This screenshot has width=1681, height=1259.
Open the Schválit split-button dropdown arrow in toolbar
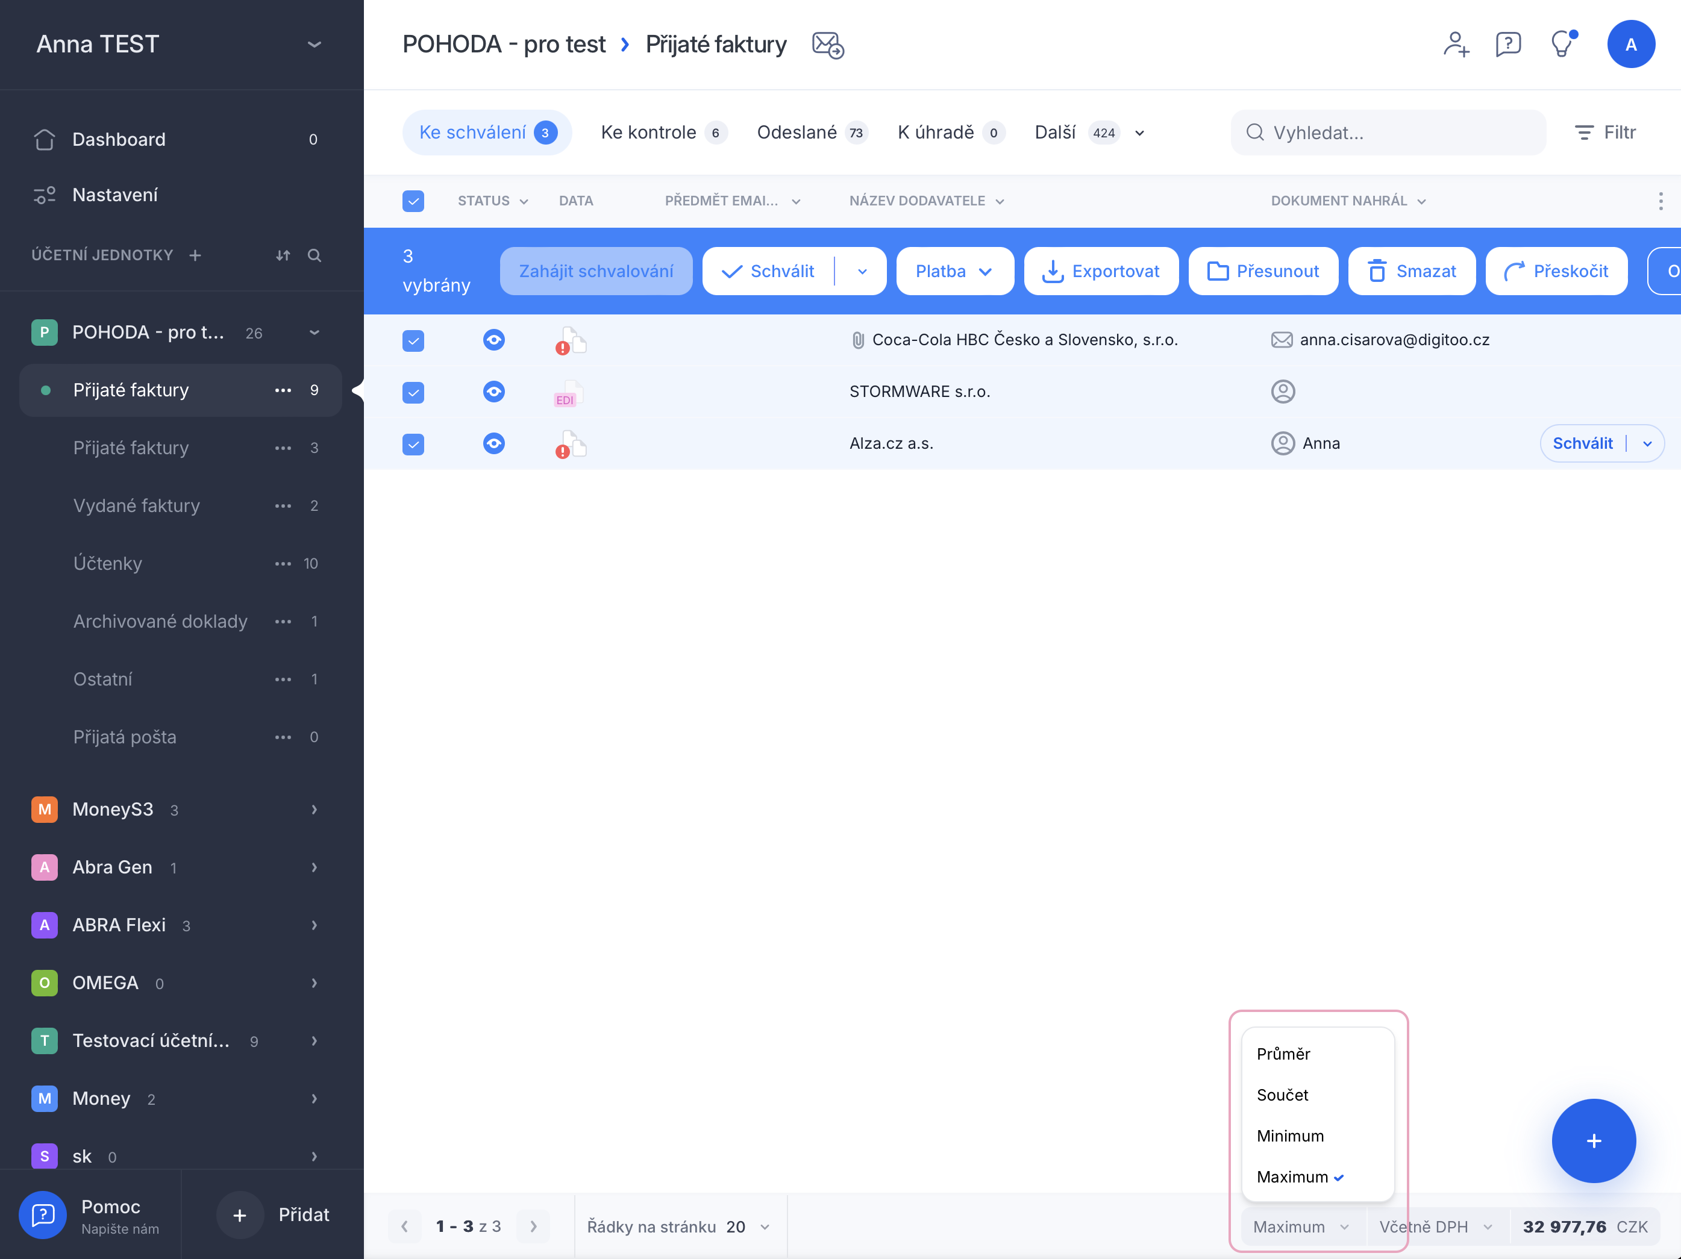click(x=862, y=271)
